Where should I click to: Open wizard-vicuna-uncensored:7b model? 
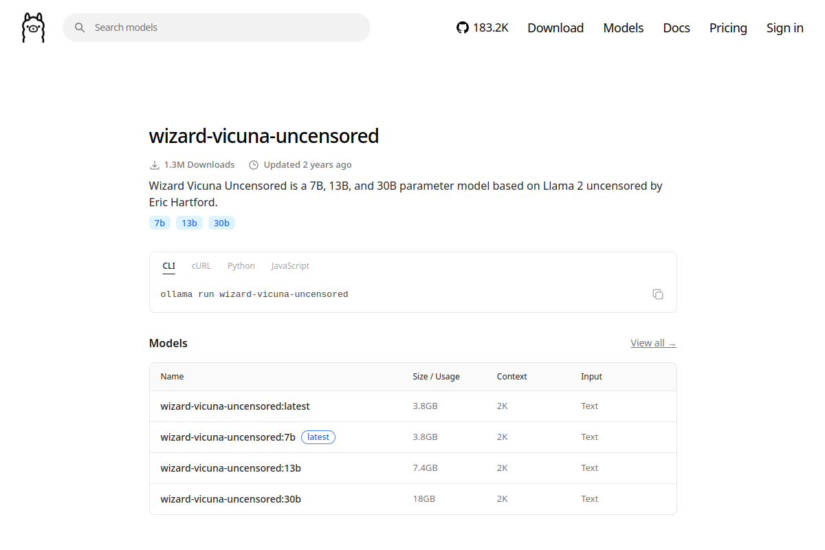coord(228,437)
